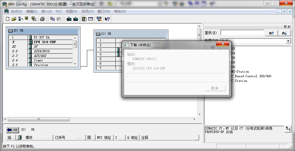Open the 编辑(E) menu
Image resolution: width=295 pixels, height=151 pixels.
32,11
